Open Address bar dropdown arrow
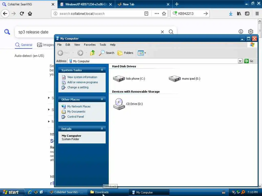262x196 pixels. click(x=240, y=61)
